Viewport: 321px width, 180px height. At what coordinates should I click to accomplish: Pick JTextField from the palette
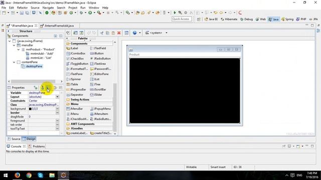coord(98,48)
